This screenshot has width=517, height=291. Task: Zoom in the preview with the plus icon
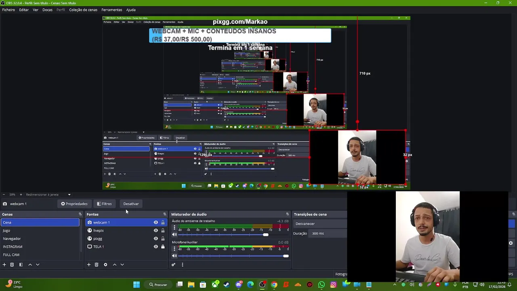21,194
